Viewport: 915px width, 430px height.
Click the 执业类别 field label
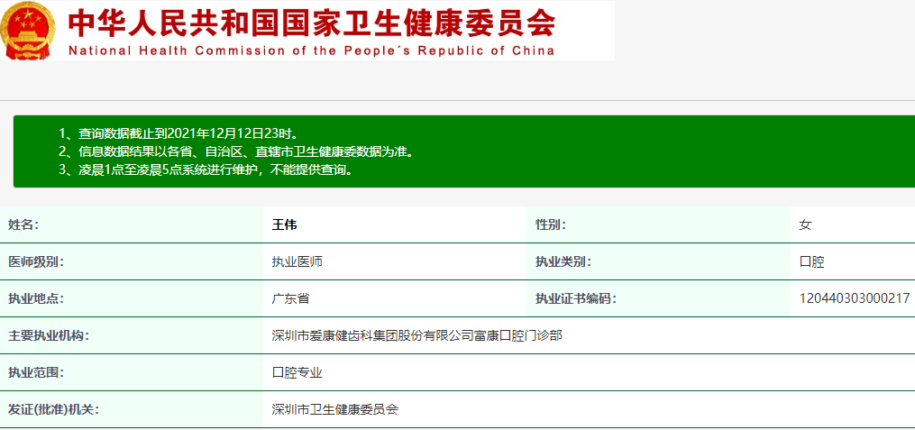[563, 261]
